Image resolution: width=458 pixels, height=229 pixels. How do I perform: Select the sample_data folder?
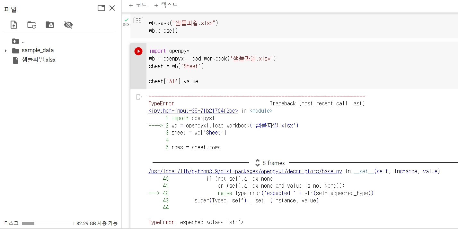pyautogui.click(x=38, y=50)
